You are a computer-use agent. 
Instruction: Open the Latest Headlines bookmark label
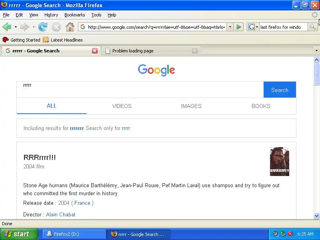66,40
